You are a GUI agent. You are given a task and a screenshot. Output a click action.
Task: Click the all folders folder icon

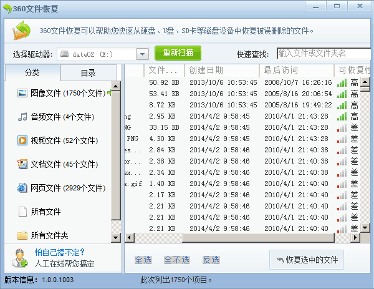pos(22,235)
